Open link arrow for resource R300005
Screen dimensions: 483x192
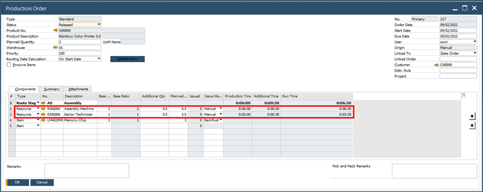pos(44,109)
